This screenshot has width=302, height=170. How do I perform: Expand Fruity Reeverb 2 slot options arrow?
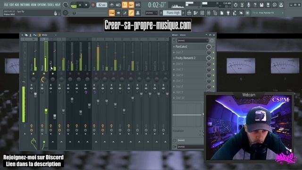[174, 58]
